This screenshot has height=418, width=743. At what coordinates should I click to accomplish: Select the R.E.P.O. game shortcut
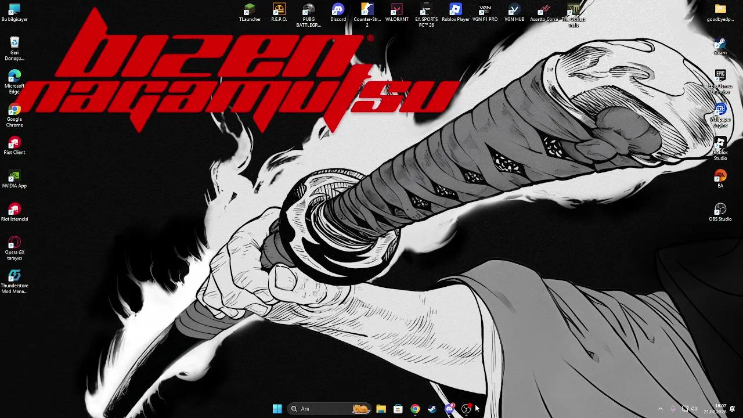(x=279, y=13)
